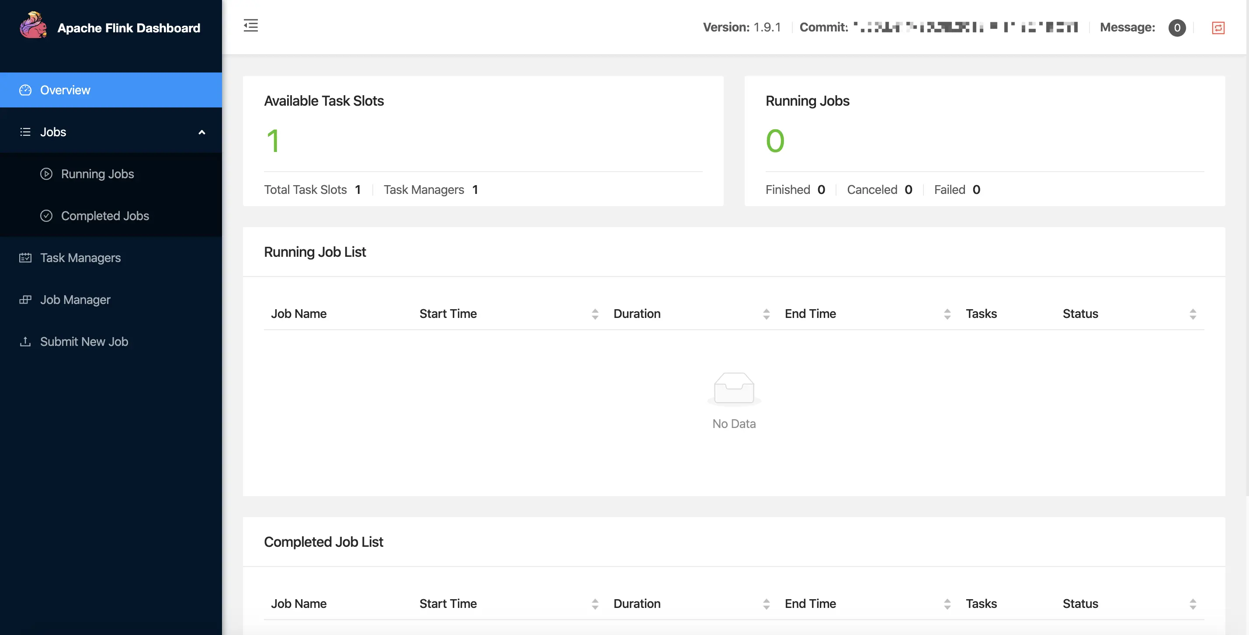Click the Submit New Job upload icon
This screenshot has height=635, width=1249.
[25, 342]
